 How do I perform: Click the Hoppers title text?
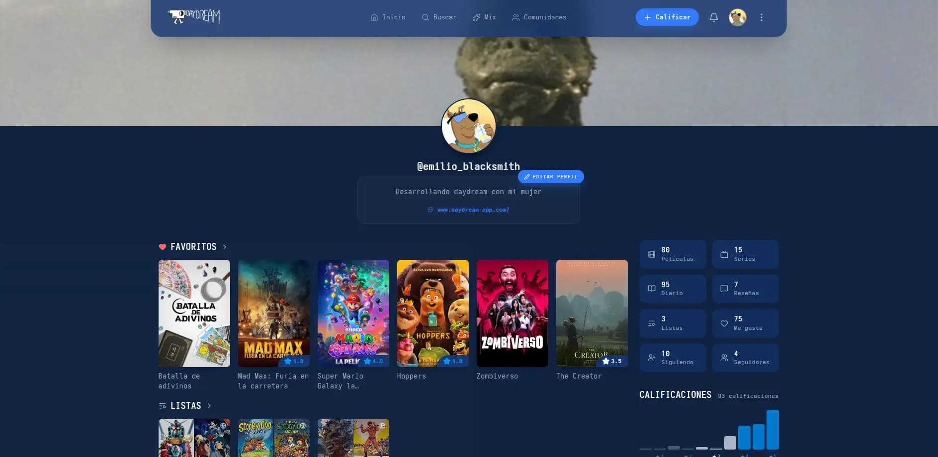tap(412, 376)
